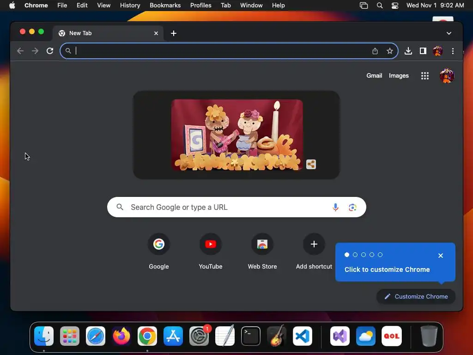
Task: Open the Window menu
Action: click(251, 5)
